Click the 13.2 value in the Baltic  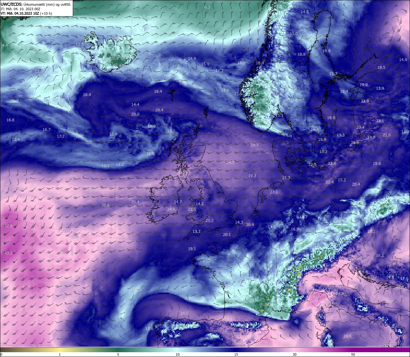pos(323,151)
